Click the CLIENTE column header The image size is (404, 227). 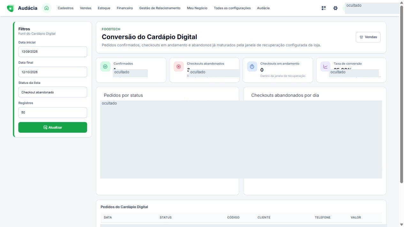[264, 217]
